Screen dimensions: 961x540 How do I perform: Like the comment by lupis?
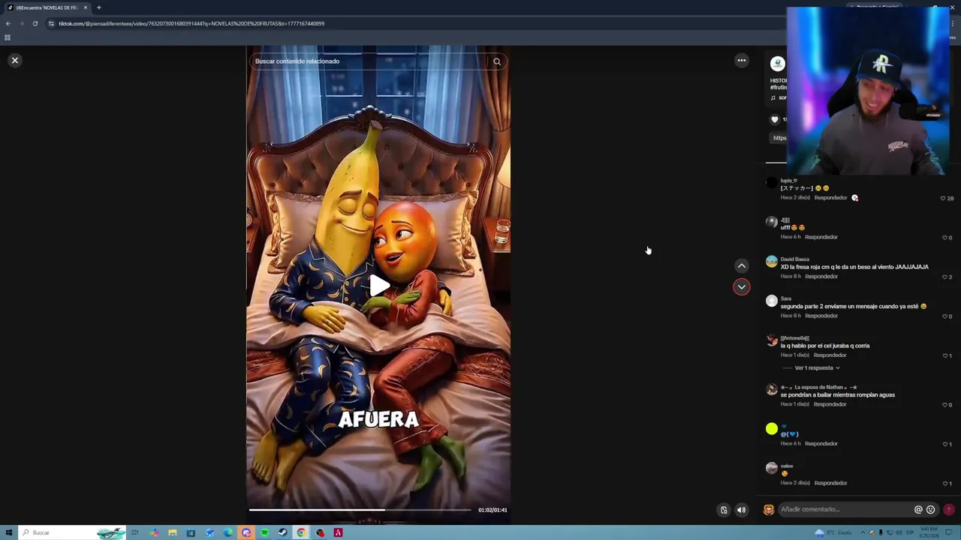943,198
